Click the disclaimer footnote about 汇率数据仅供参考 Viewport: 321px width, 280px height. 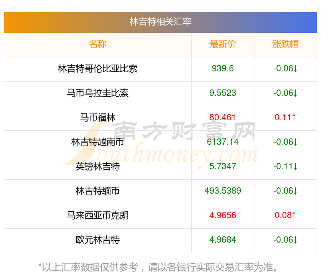point(158,267)
